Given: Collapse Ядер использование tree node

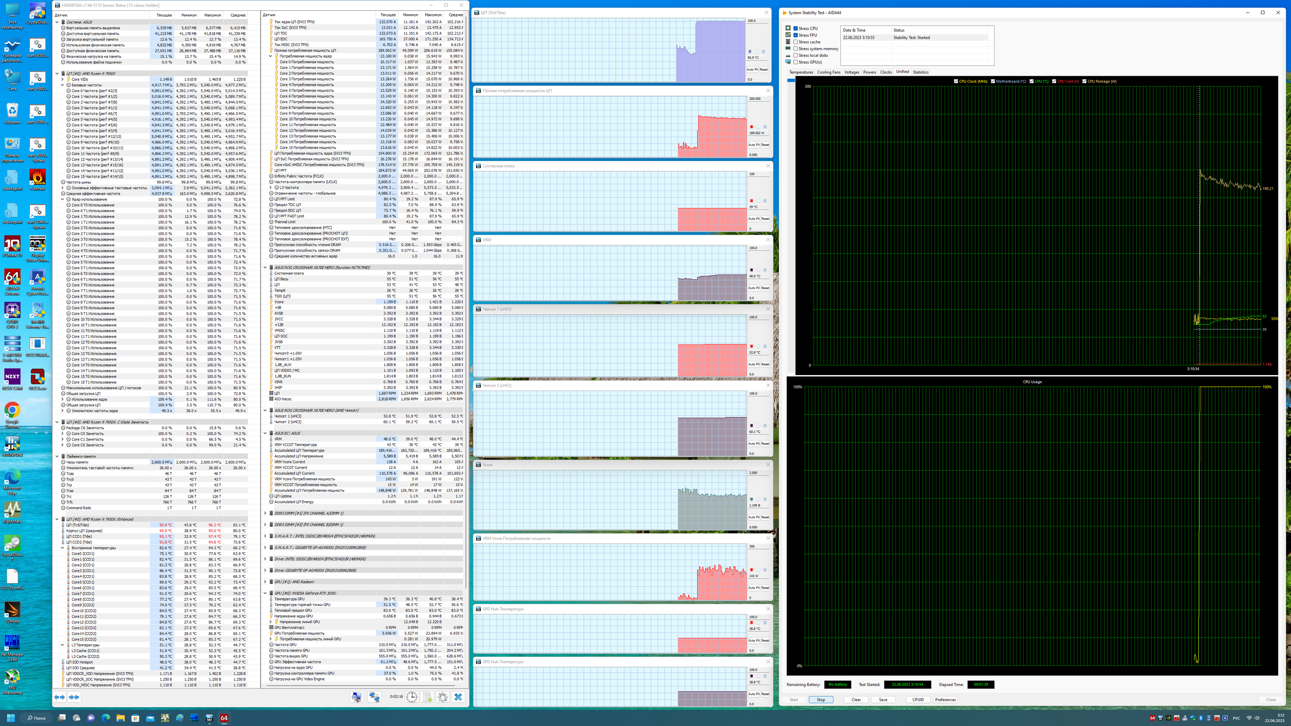Looking at the screenshot, I should (x=63, y=200).
